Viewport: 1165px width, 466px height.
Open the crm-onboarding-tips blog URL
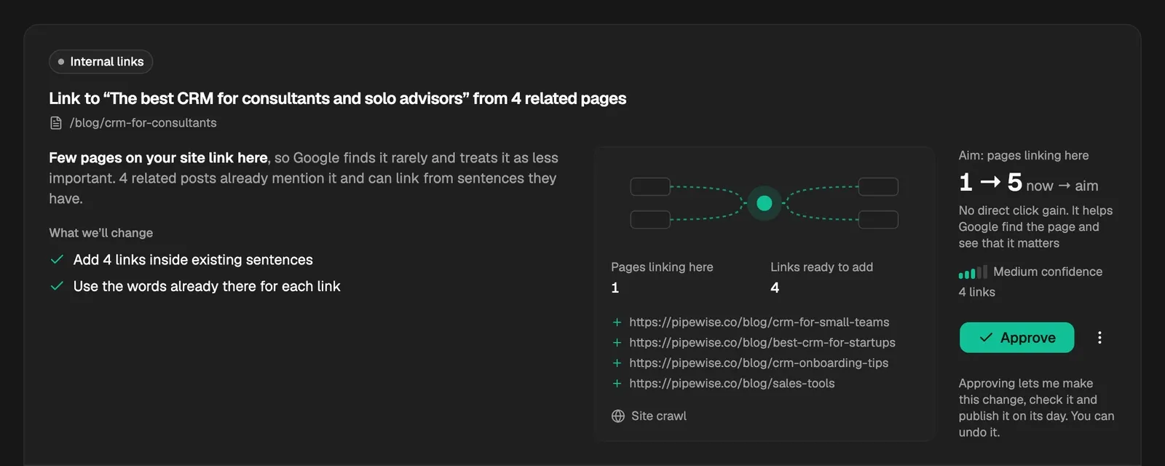point(758,363)
